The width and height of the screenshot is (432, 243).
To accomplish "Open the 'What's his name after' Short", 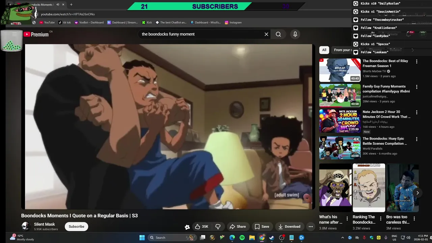I will pos(335,188).
